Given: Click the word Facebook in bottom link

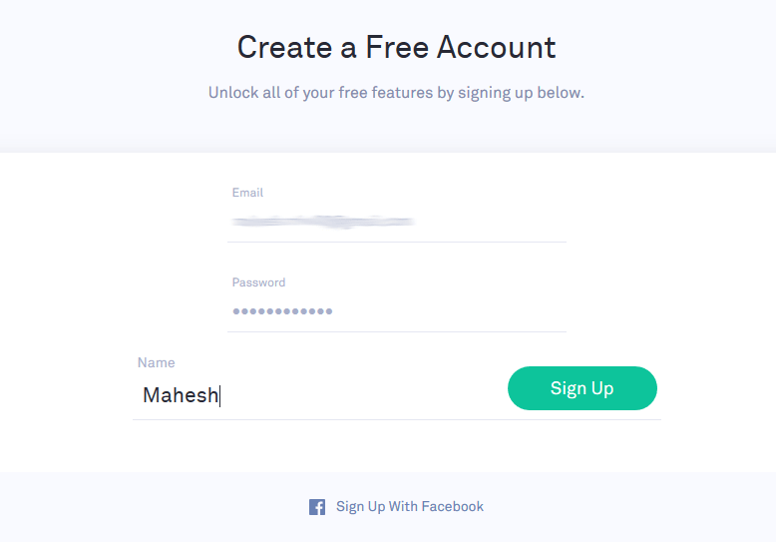Looking at the screenshot, I should click(453, 506).
